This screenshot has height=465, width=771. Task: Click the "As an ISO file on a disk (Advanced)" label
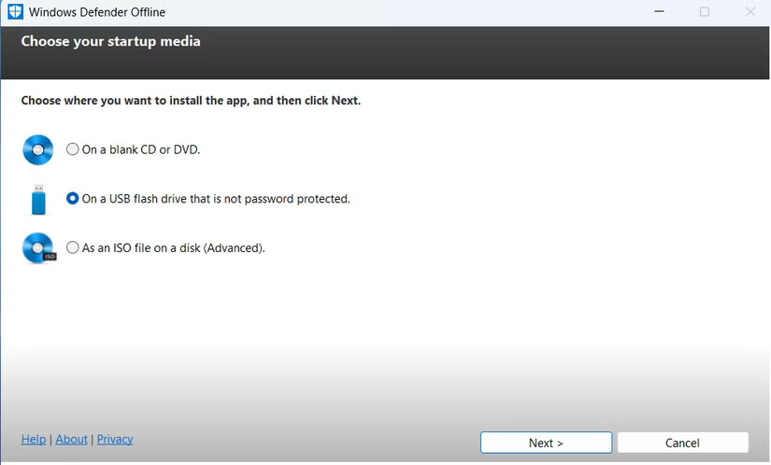pos(174,248)
